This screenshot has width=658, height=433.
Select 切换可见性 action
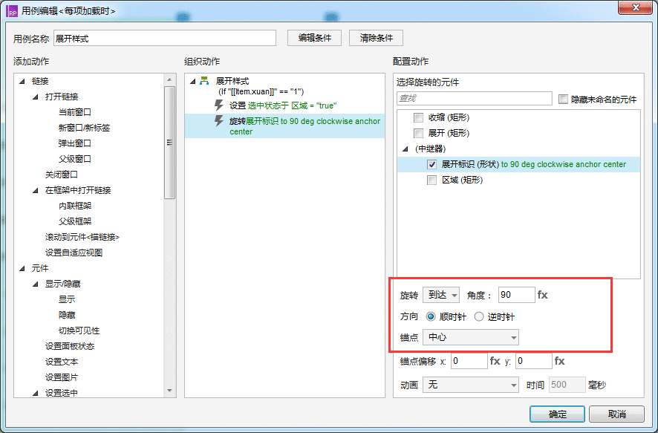pos(79,331)
